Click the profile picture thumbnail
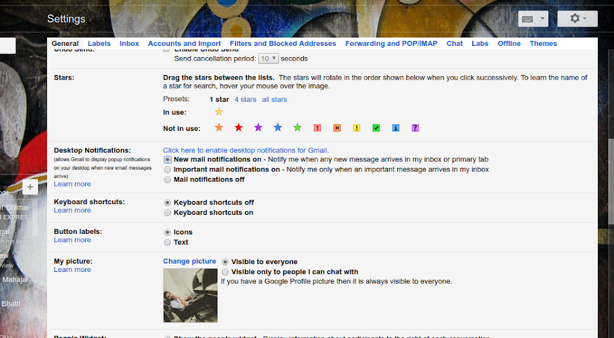This screenshot has width=614, height=338. coord(191,295)
